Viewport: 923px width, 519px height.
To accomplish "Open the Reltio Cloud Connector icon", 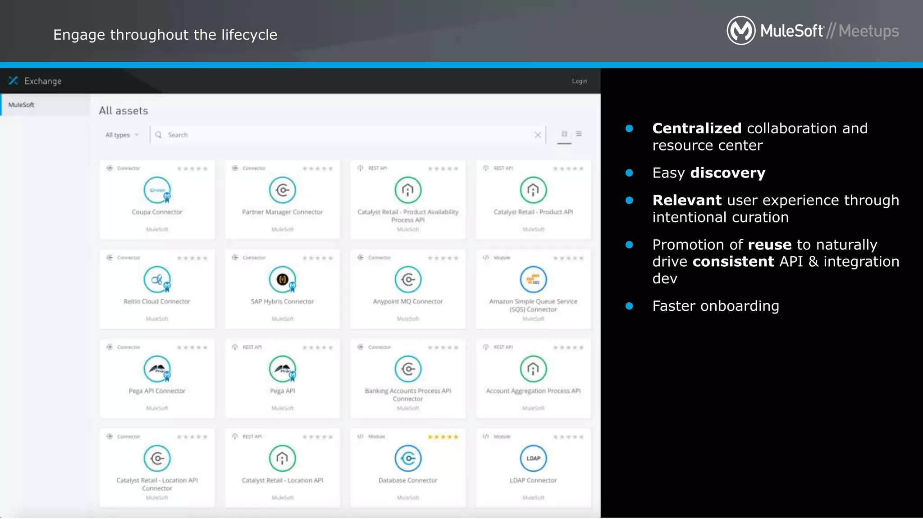I will [x=157, y=280].
